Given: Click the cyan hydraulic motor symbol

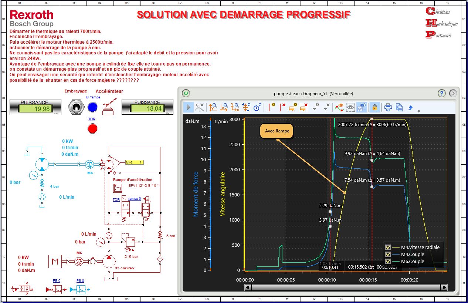Looking at the screenshot, I should (42, 164).
